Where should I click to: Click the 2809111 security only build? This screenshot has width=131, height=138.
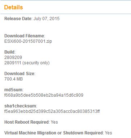tap(27, 63)
